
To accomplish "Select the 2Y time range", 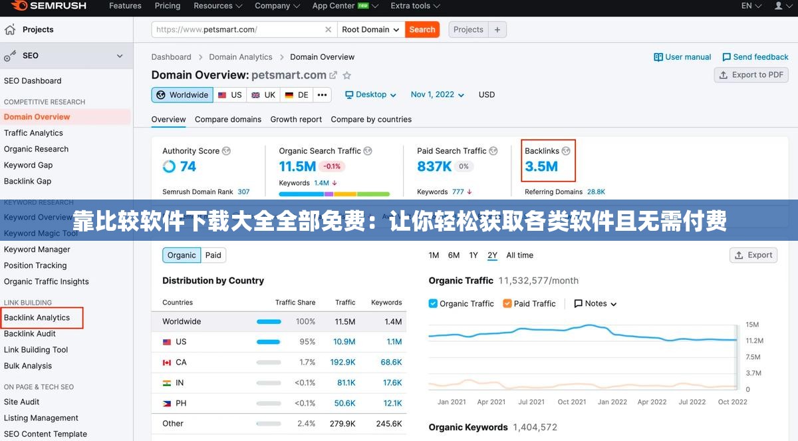I will pyautogui.click(x=492, y=255).
